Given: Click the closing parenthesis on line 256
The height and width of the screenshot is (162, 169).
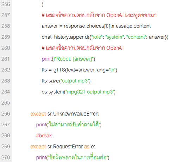Looking at the screenshot, I should pyautogui.click(x=43, y=5).
